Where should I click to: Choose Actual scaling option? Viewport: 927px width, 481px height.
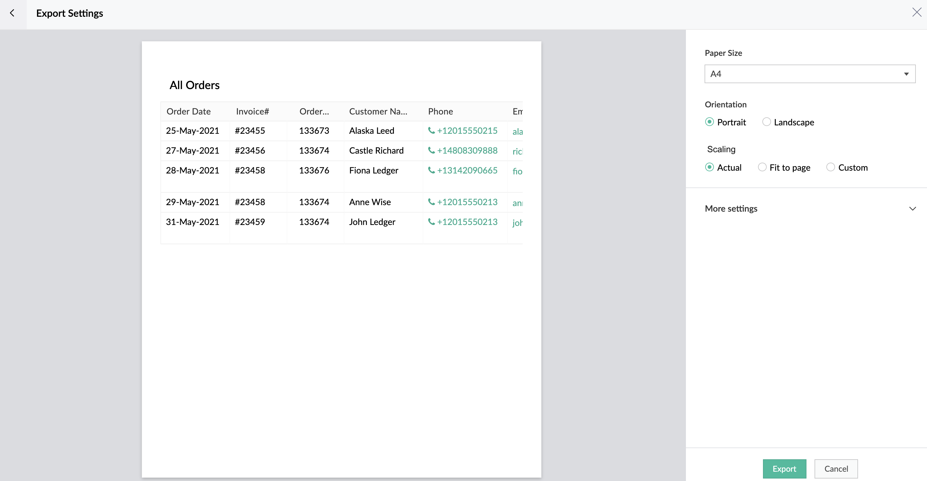point(709,167)
